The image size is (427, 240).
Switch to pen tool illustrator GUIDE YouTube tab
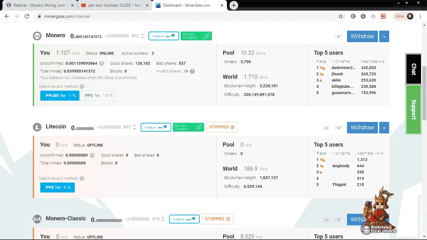tap(114, 5)
